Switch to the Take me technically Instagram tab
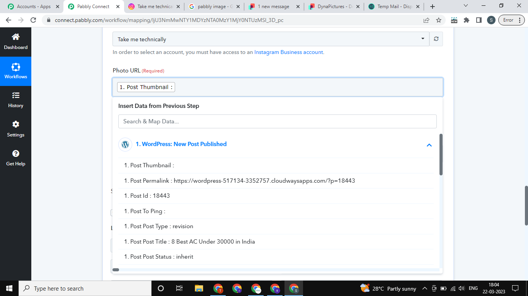The height and width of the screenshot is (296, 528). (154, 7)
